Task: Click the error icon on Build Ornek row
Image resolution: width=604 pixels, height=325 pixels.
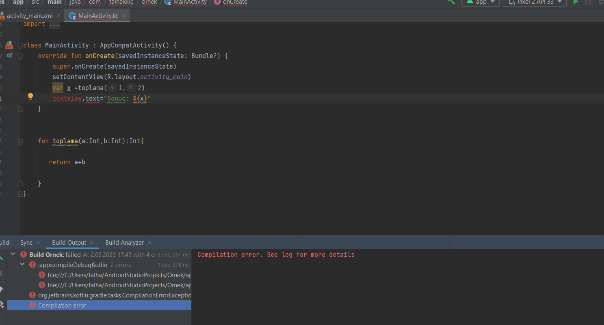Action: pos(24,255)
